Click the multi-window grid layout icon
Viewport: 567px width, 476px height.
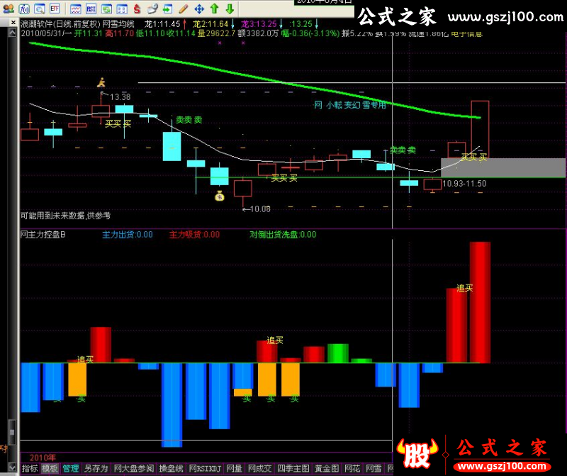point(122,9)
